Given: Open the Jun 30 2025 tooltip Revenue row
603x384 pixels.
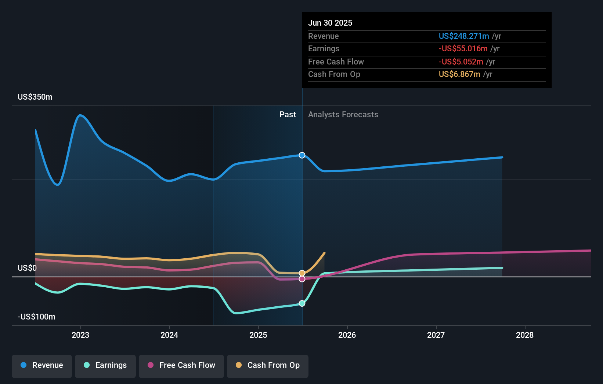Looking at the screenshot, I should pos(426,36).
